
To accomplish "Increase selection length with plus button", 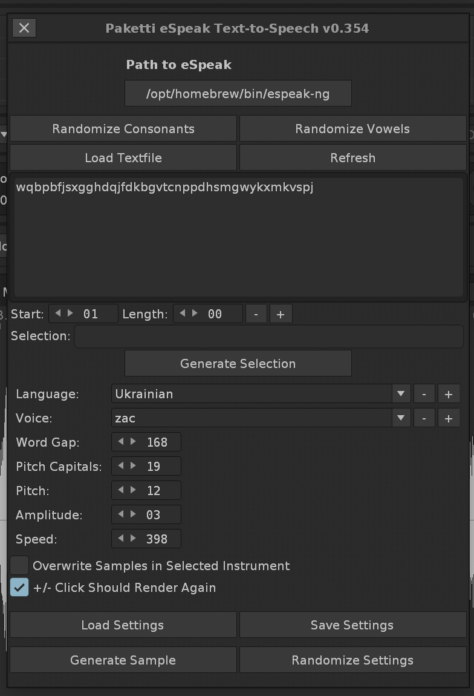I will (281, 314).
